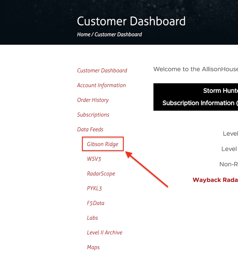This screenshot has width=238, height=278.
Task: Open the Labs link
Action: point(92,218)
